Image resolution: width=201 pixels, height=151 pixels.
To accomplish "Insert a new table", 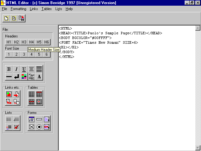I will tap(31, 94).
